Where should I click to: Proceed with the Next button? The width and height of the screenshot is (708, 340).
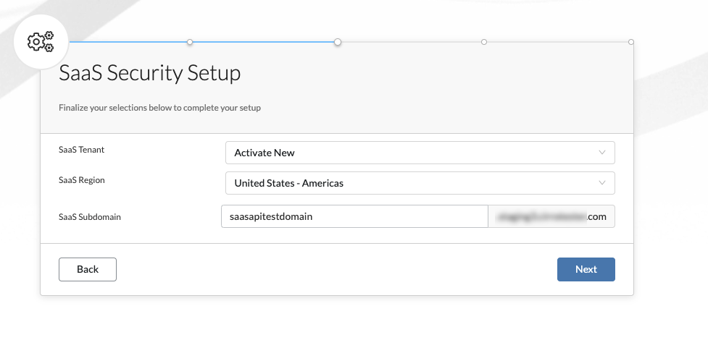pyautogui.click(x=586, y=269)
